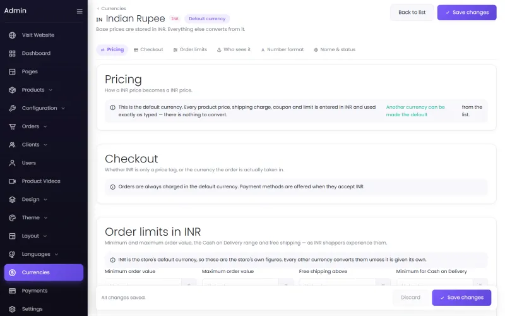The image size is (505, 316).
Task: Click the pink INR code badge
Action: pyautogui.click(x=175, y=19)
